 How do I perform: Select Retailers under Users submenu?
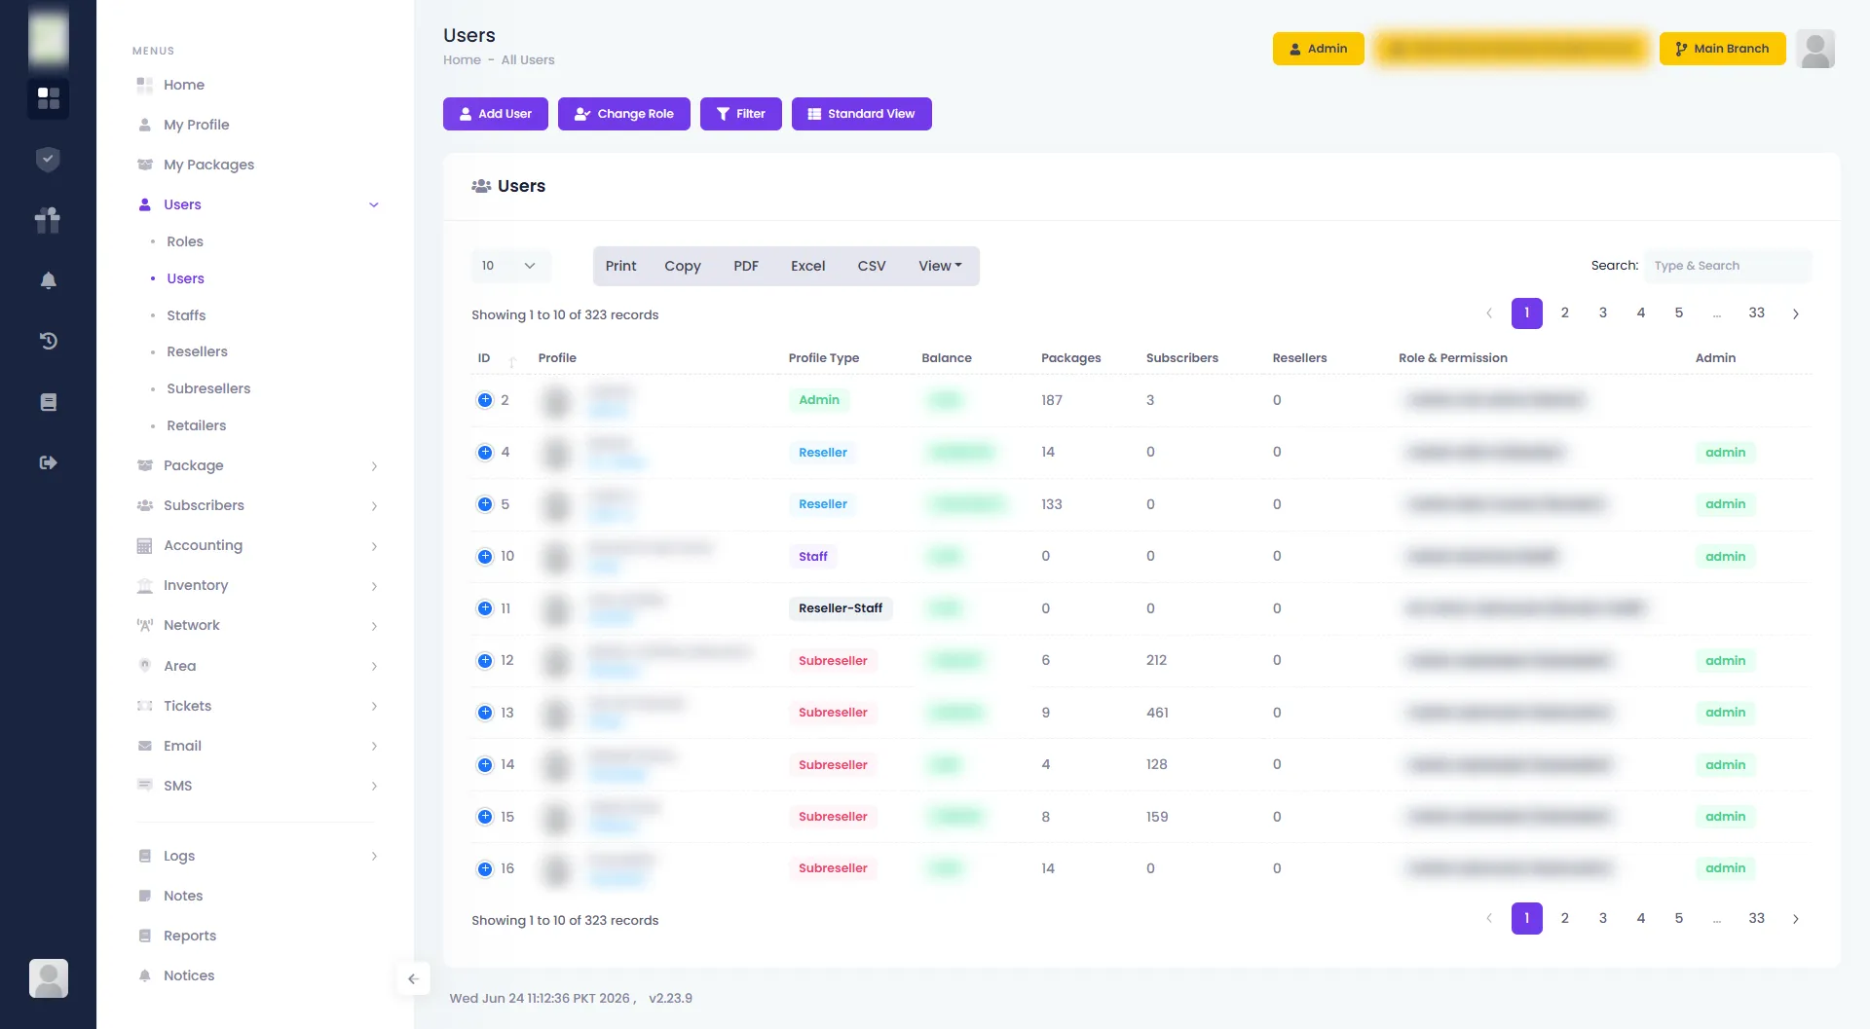196,425
